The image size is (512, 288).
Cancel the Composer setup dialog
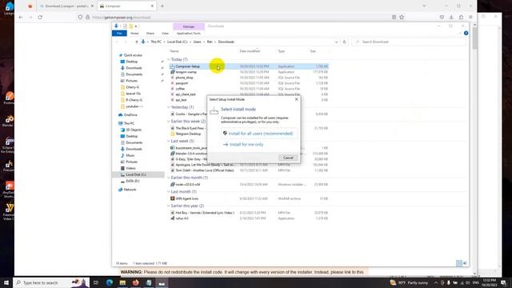pos(288,158)
